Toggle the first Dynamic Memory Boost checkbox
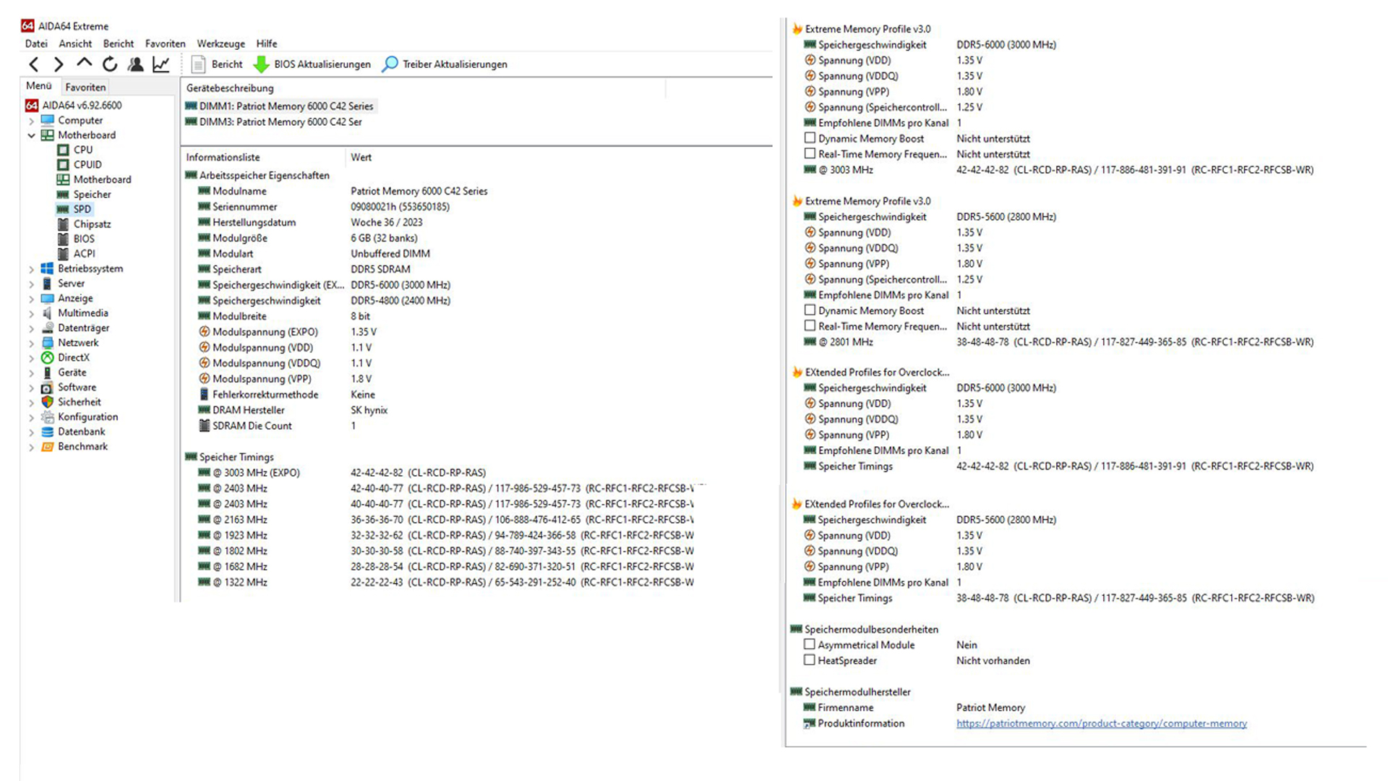Image resolution: width=1388 pixels, height=781 pixels. coord(810,138)
